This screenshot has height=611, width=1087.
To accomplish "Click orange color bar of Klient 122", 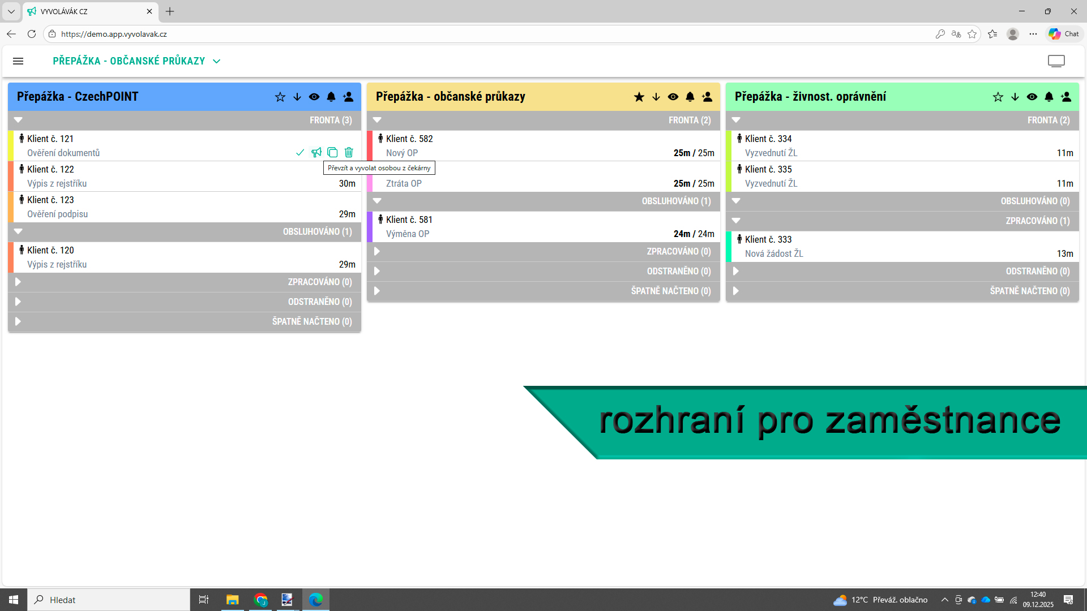I will pos(11,176).
